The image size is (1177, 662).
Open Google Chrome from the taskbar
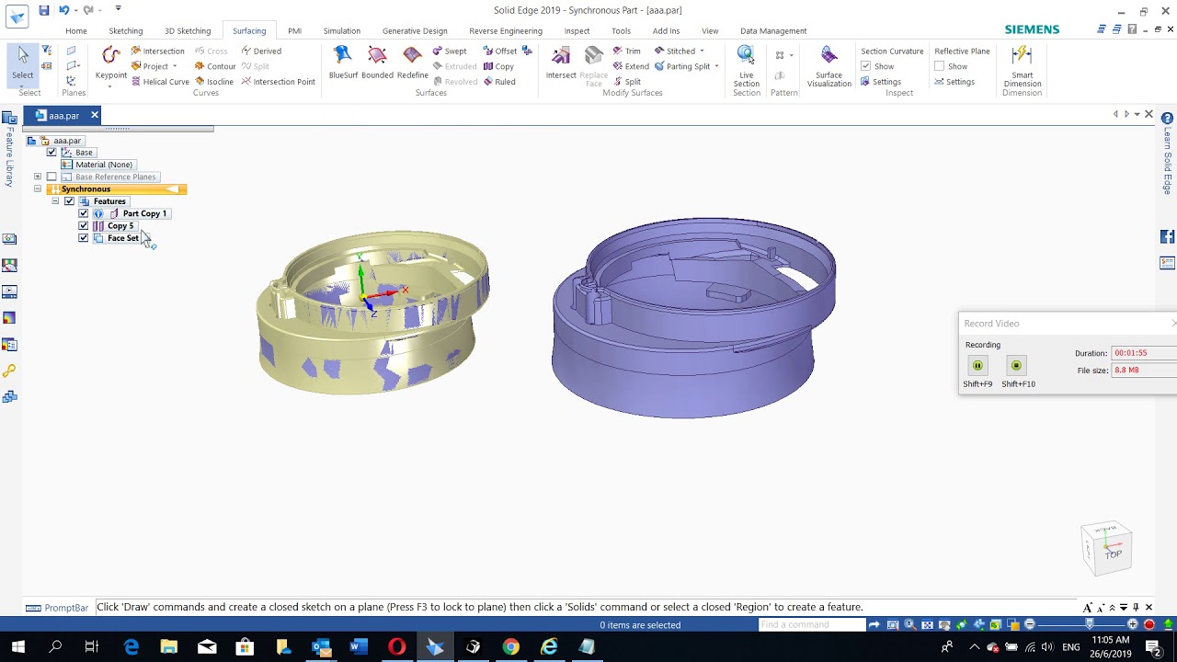(510, 647)
